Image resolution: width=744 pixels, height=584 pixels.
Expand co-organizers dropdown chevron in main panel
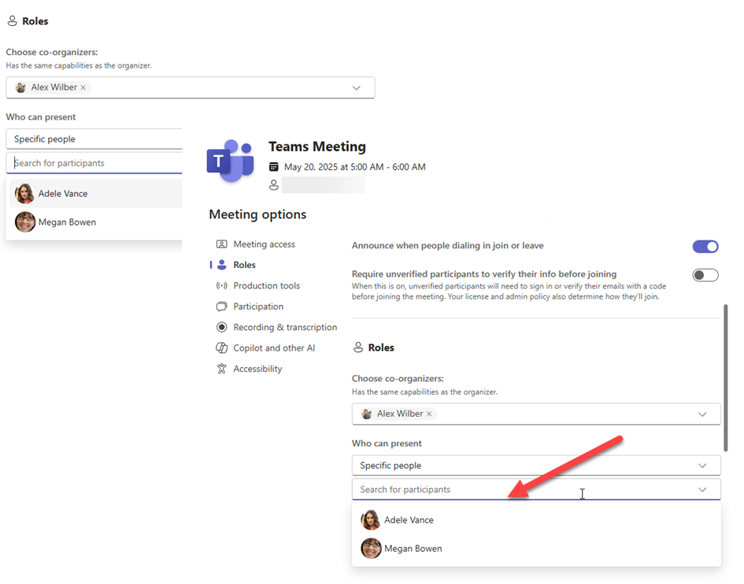pos(702,414)
